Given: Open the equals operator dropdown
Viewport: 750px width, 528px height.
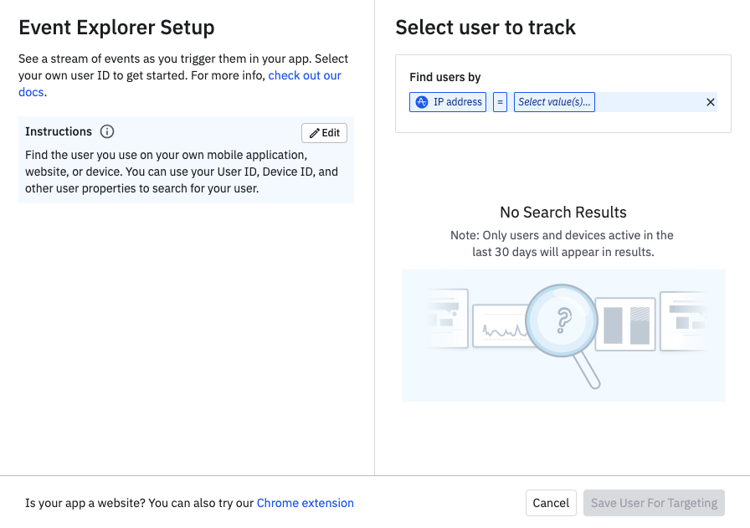Looking at the screenshot, I should (x=500, y=102).
